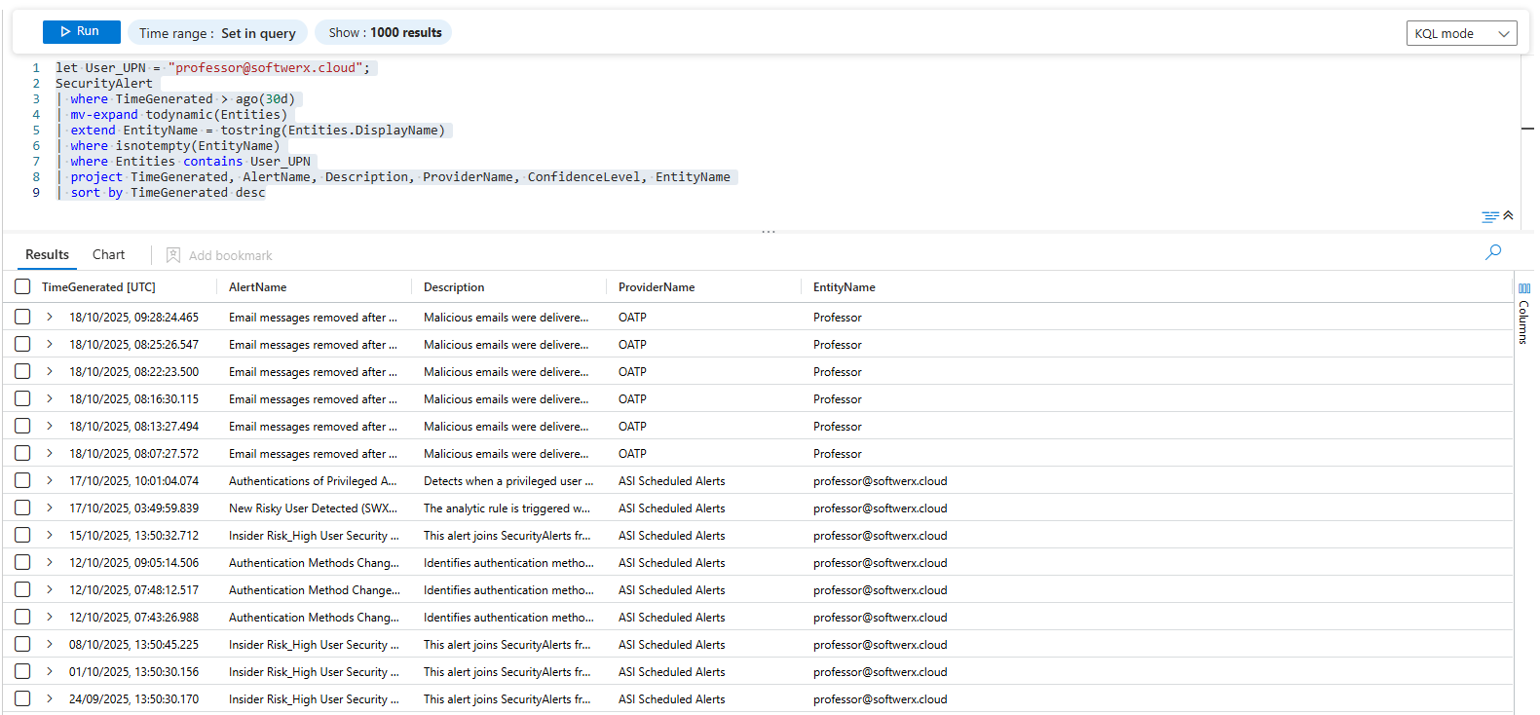Click the three-dot pane splitter handle

click(x=769, y=232)
